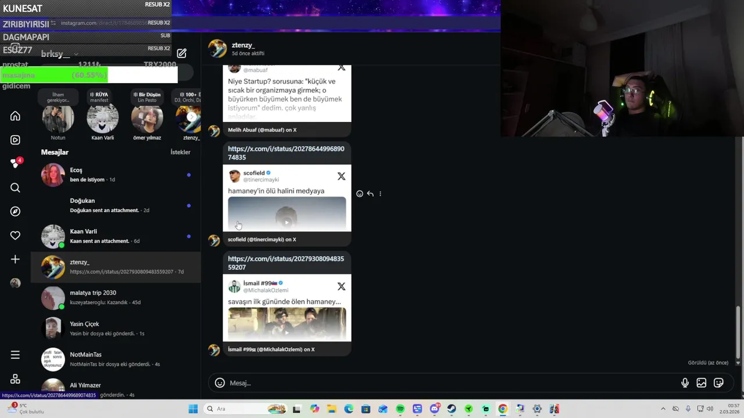Click the Windows Start button
Viewport: 744px width, 418px height.
click(193, 409)
